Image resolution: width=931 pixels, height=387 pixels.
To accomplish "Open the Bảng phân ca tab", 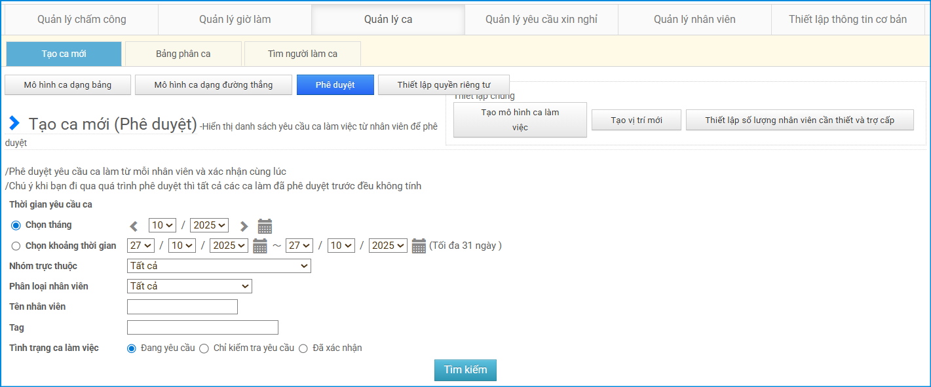I will pos(183,54).
